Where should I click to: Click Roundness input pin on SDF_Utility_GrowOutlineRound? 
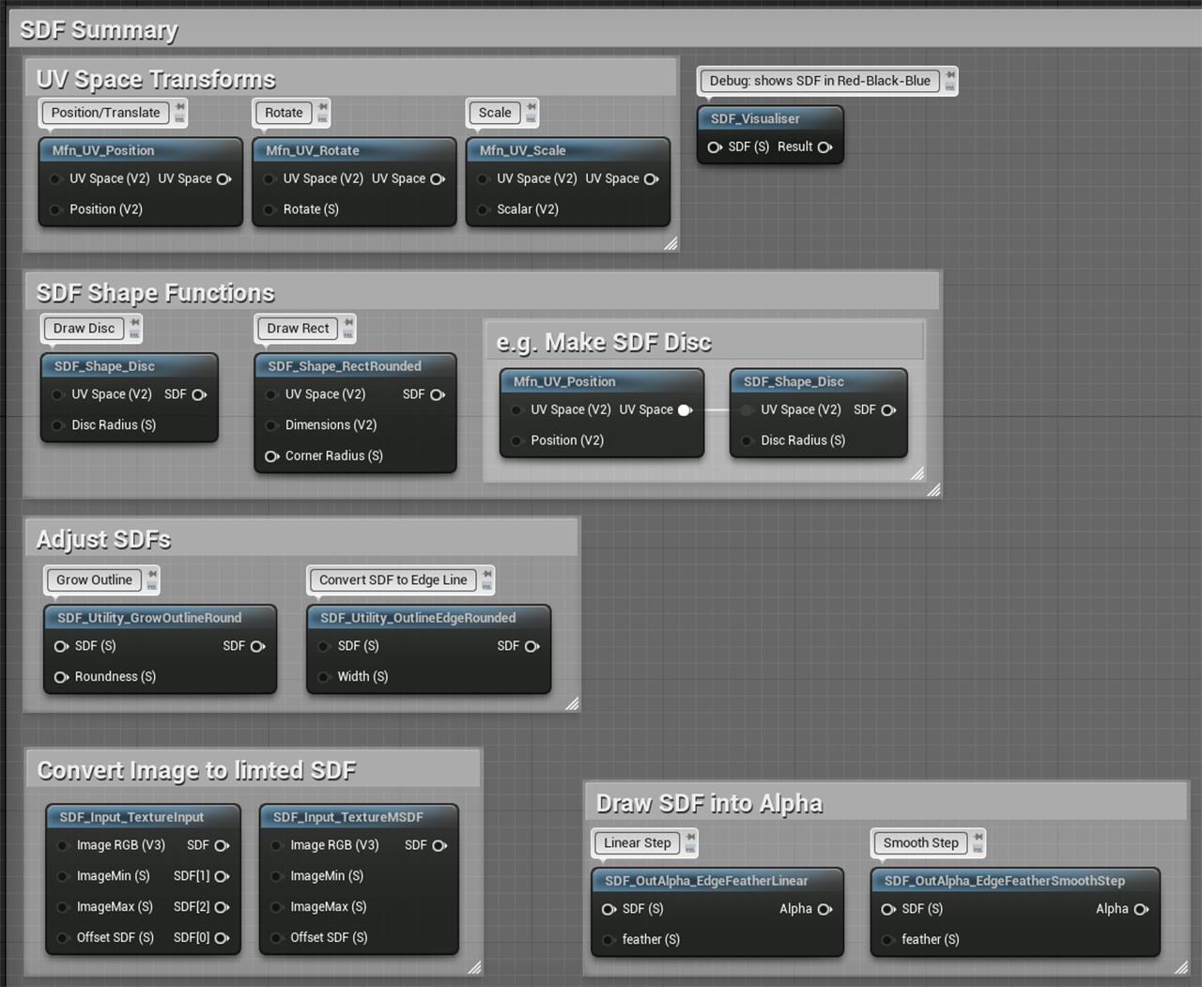[61, 677]
